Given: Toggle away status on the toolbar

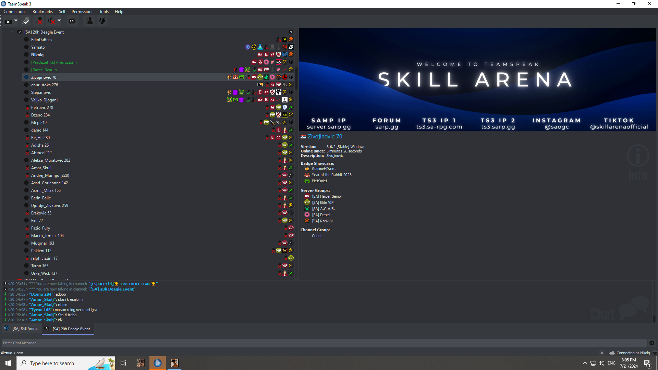Looking at the screenshot, I should [25, 21].
